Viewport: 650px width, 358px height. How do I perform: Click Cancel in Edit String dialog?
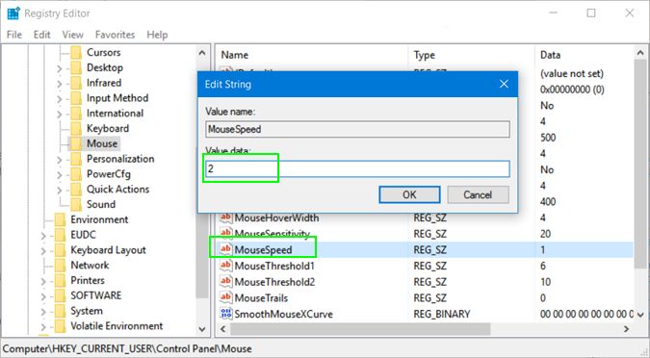[x=478, y=194]
